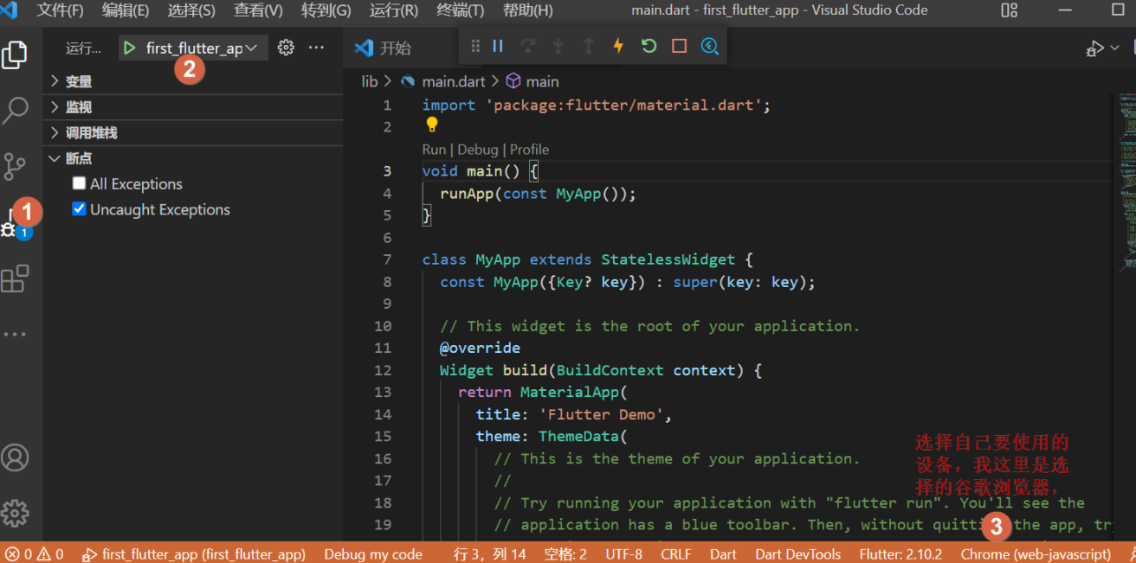
Task: Change line endings via CRLF status item
Action: 676,554
